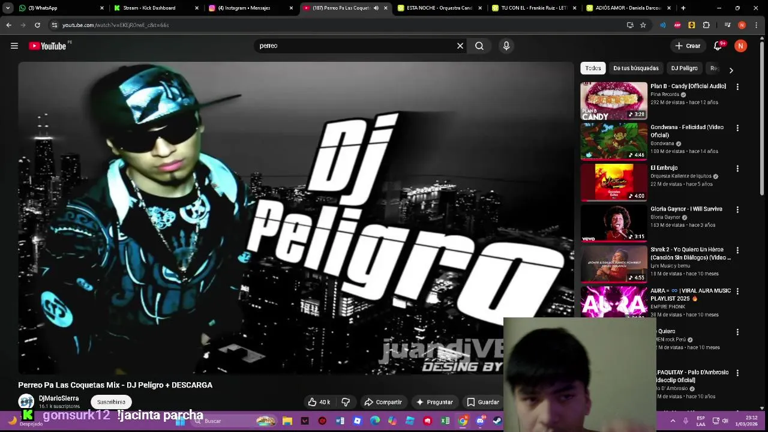Open YouTube notifications bell
Image resolution: width=768 pixels, height=432 pixels.
(x=718, y=46)
